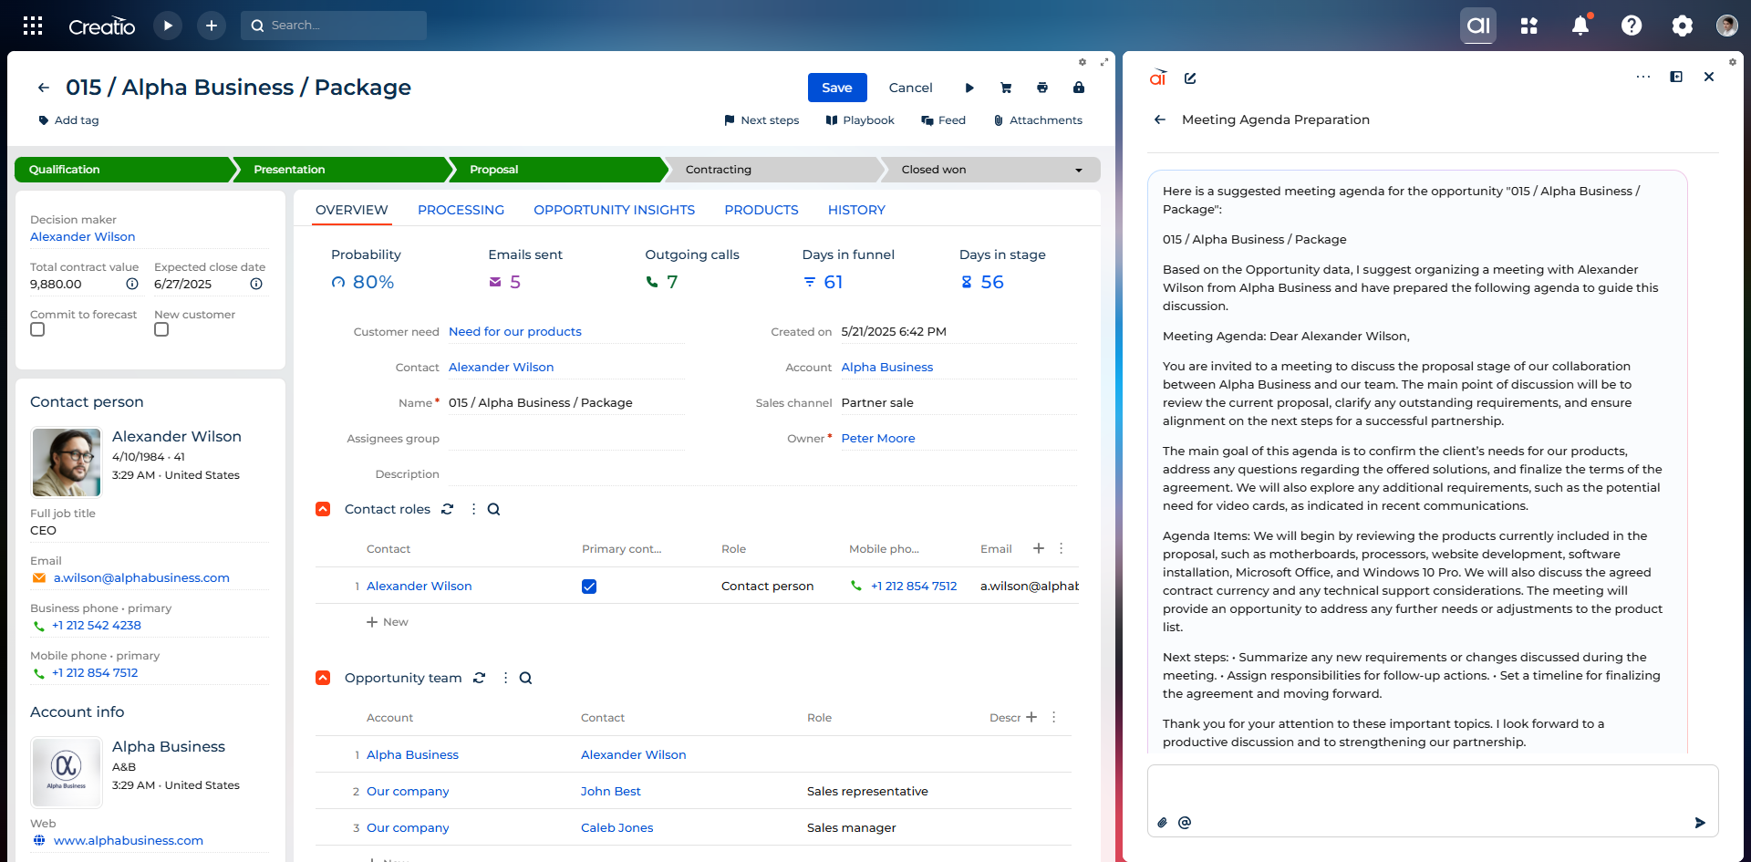The width and height of the screenshot is (1751, 862).
Task: Open Alexander Wilson contact photo
Action: [67, 462]
